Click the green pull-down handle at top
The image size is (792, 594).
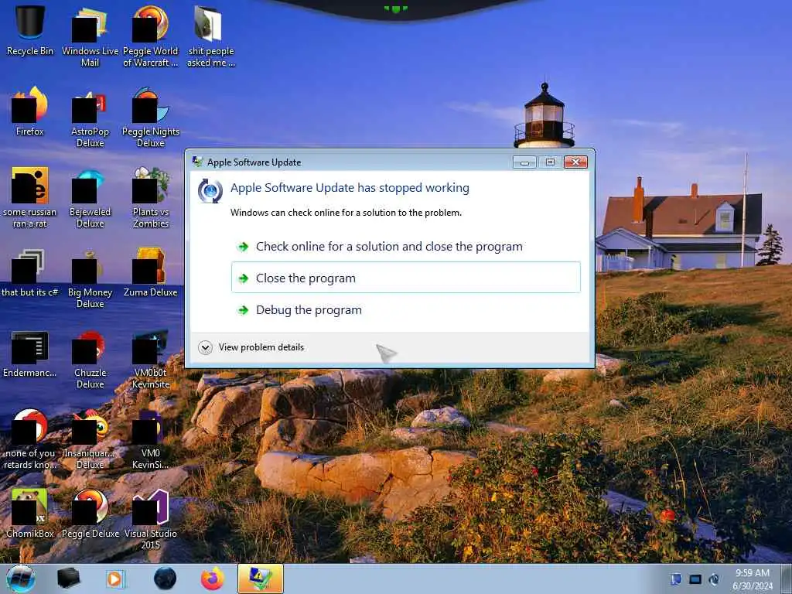[x=395, y=9]
